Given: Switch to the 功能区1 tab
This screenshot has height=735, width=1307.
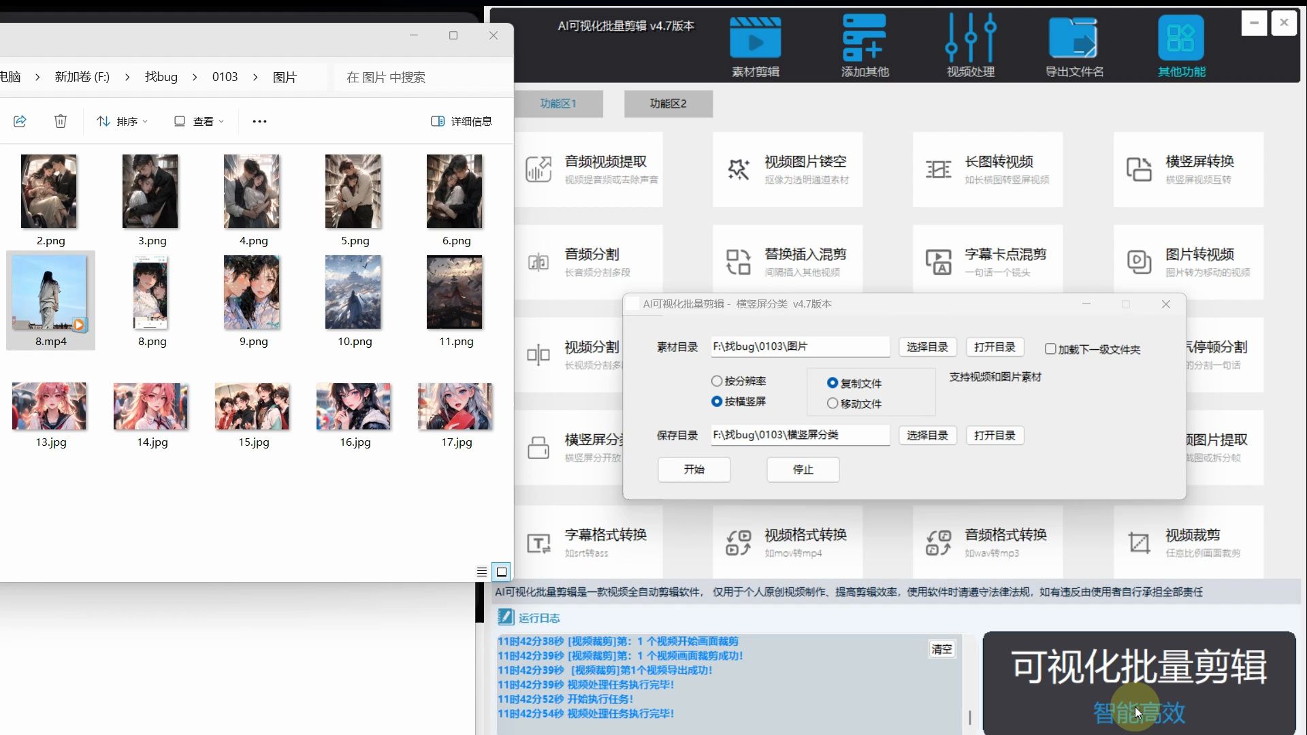Looking at the screenshot, I should click(558, 103).
